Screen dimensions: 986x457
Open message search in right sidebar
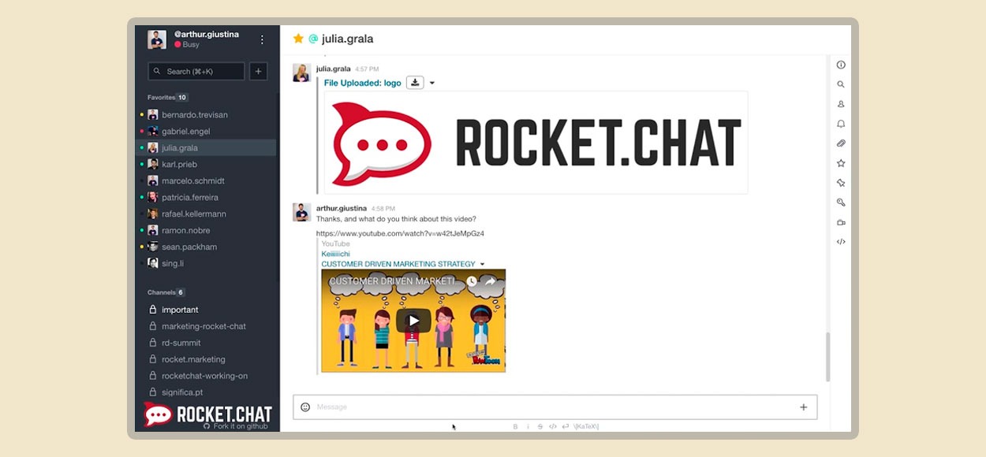click(841, 84)
